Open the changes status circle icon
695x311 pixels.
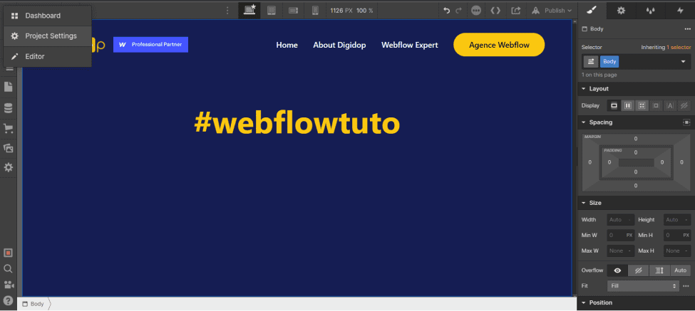[476, 10]
